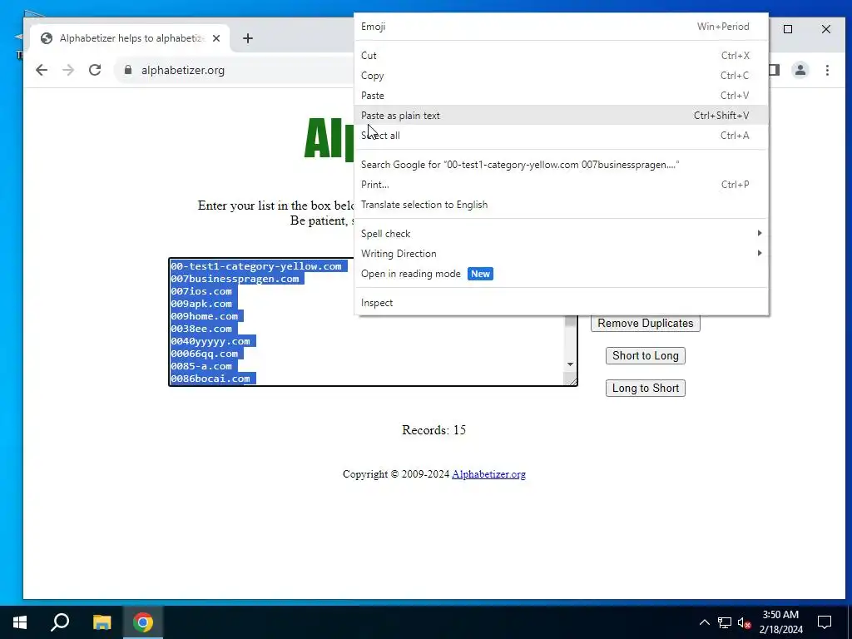Toggle the Chrome side panel icon
Screen dimensions: 852x639
(775, 70)
